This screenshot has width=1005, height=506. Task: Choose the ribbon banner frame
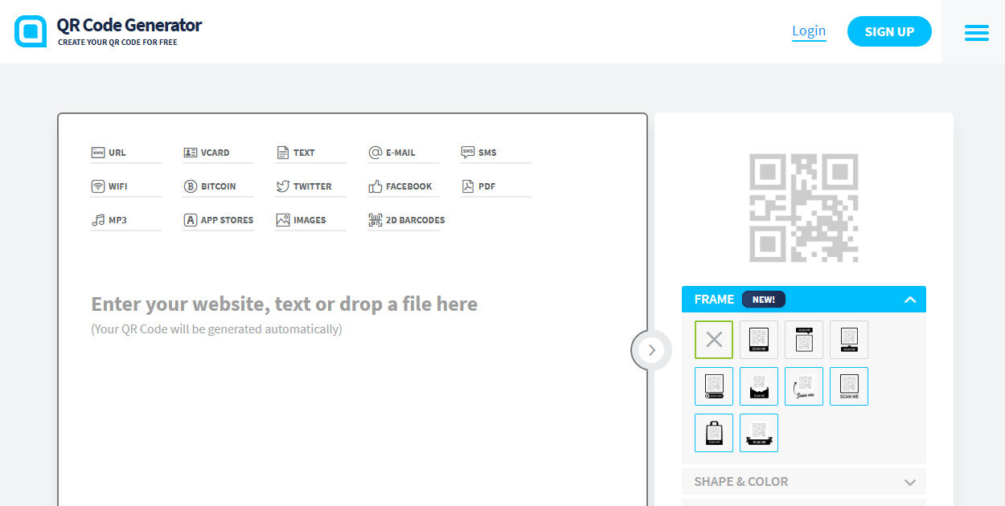pyautogui.click(x=759, y=433)
